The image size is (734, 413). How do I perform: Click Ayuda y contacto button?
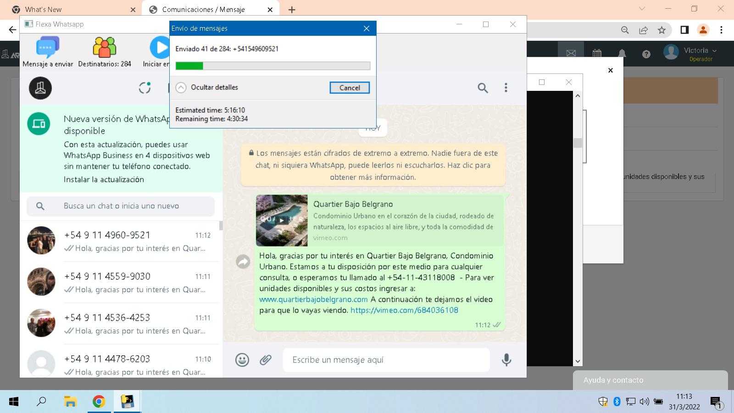(x=650, y=380)
